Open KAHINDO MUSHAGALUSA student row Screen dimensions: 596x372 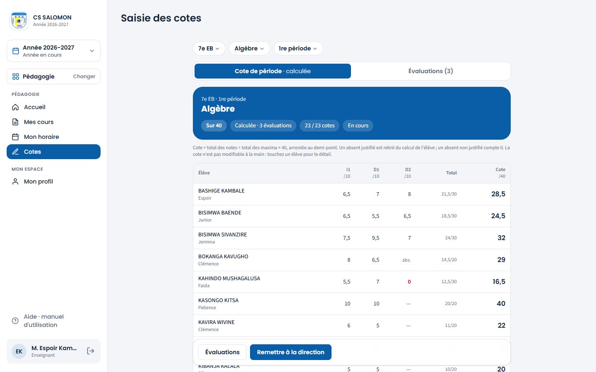pyautogui.click(x=352, y=282)
